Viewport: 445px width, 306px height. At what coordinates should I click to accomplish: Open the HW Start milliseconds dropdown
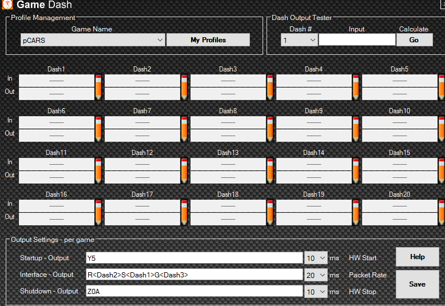[x=316, y=258]
